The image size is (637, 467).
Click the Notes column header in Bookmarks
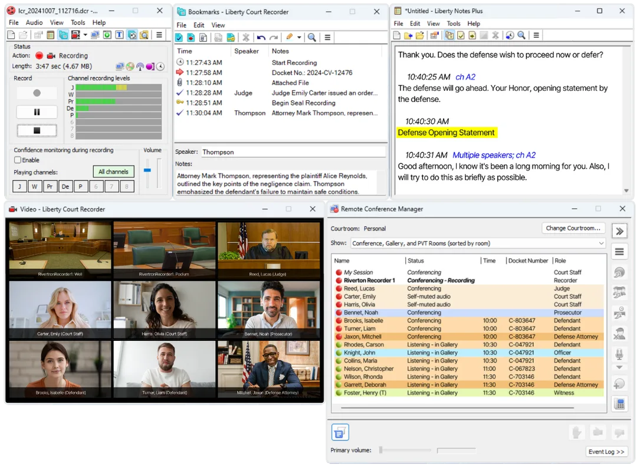pyautogui.click(x=280, y=51)
